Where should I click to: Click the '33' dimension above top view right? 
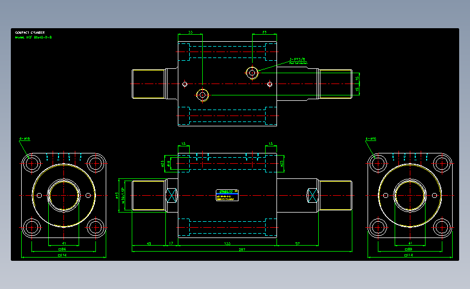pyautogui.click(x=264, y=32)
